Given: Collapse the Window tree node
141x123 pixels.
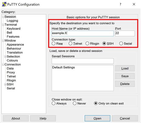Looking at the screenshot, I should (3, 40).
